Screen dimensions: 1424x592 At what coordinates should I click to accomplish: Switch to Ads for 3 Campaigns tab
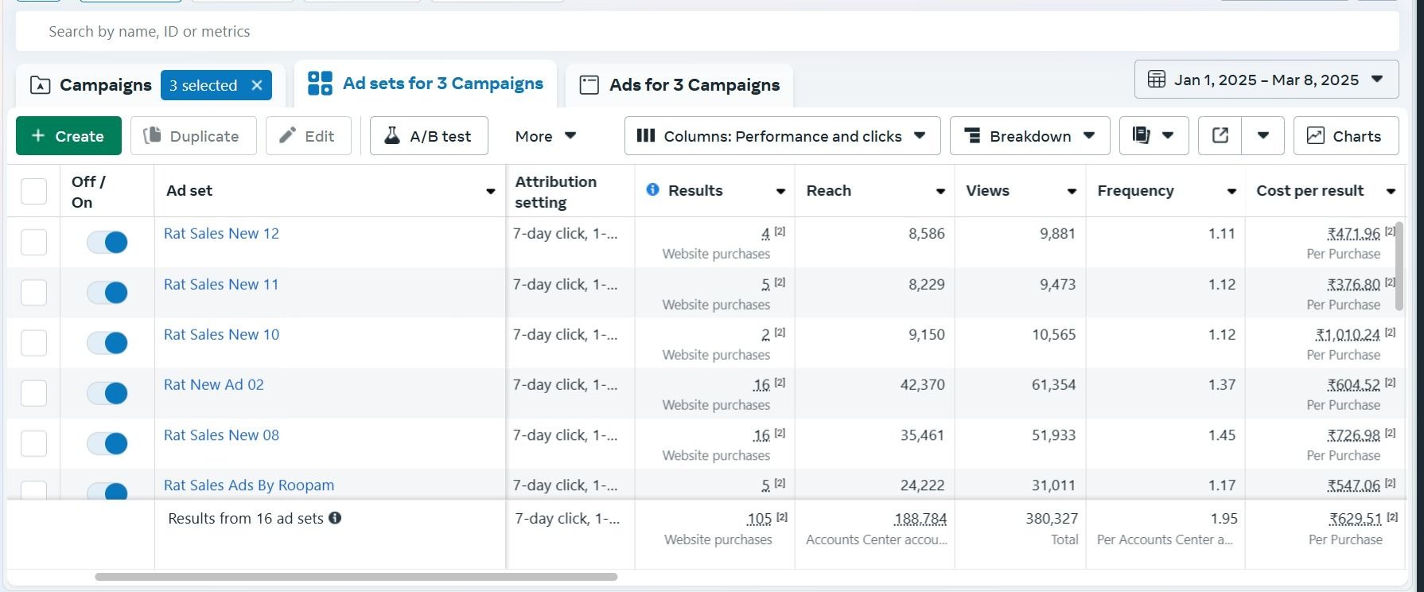coord(679,85)
